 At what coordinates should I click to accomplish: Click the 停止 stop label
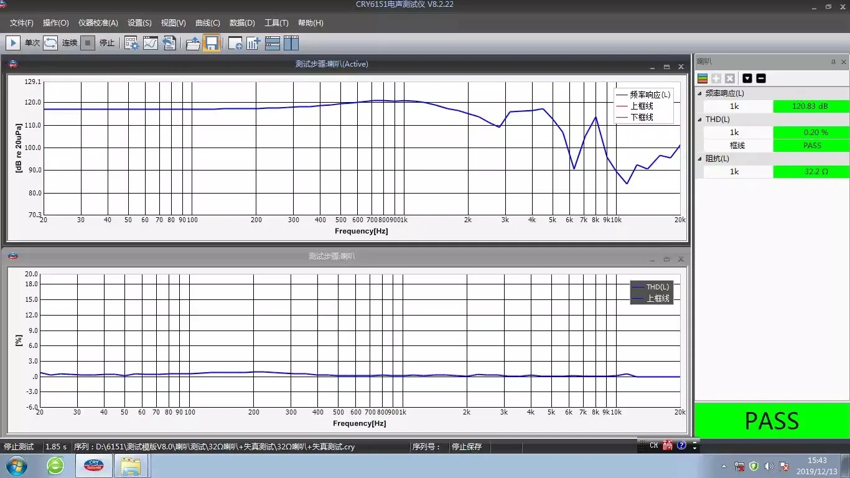(x=107, y=43)
